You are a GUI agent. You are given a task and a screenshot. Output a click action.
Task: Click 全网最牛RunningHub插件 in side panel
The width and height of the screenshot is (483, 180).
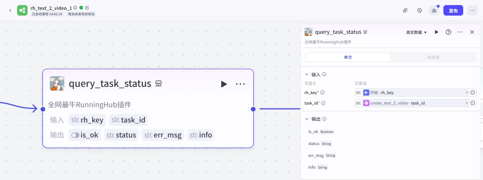tap(328, 42)
